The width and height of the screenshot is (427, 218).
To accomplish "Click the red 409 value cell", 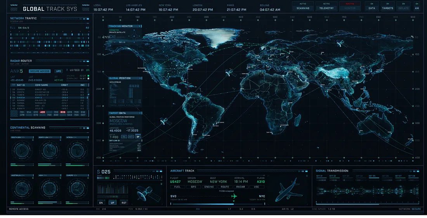I will click(x=42, y=112).
